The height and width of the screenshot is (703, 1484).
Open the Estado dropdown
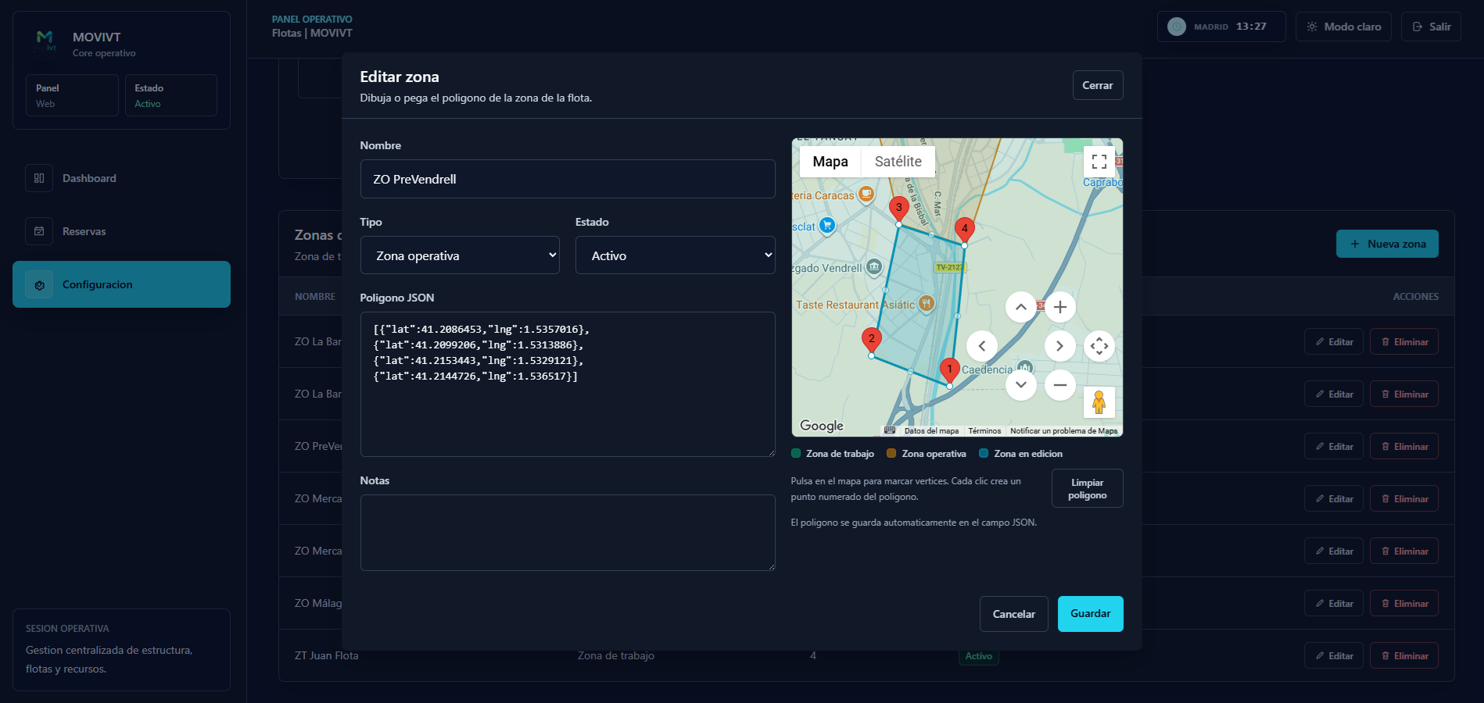tap(675, 255)
